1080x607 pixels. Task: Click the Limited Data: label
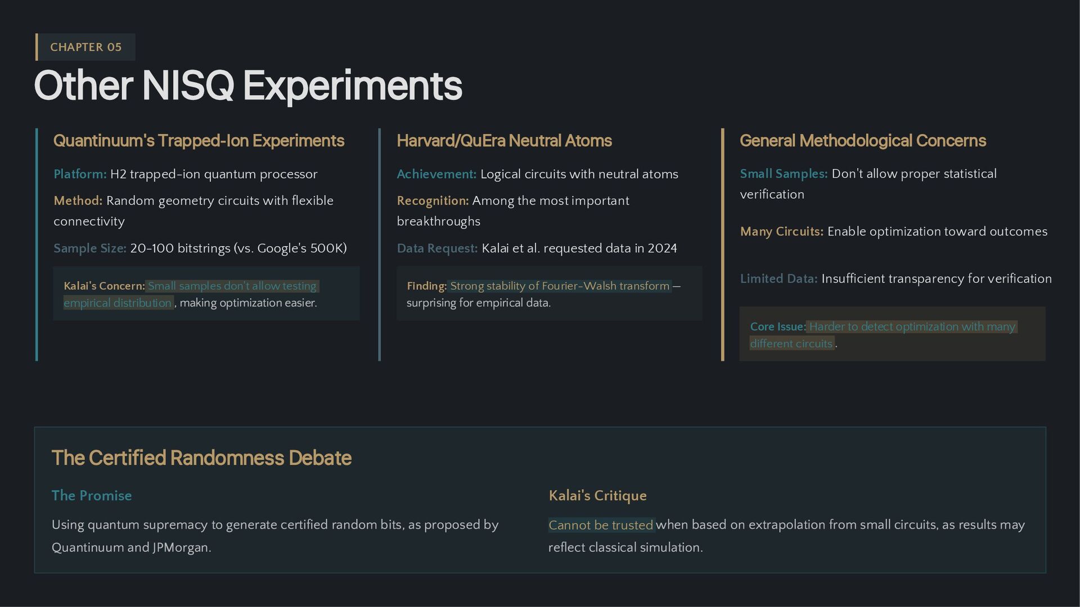tap(778, 279)
